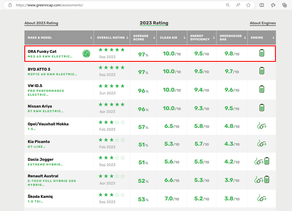Sort table by Make & Model arrow
The image size is (292, 211).
pyautogui.click(x=91, y=38)
